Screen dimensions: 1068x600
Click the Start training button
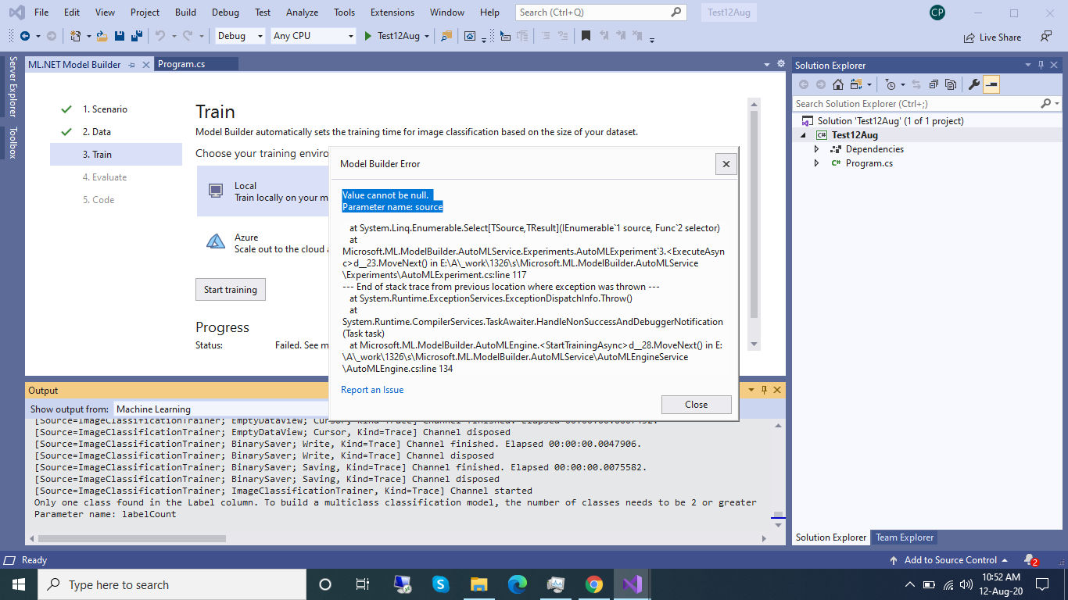230,289
